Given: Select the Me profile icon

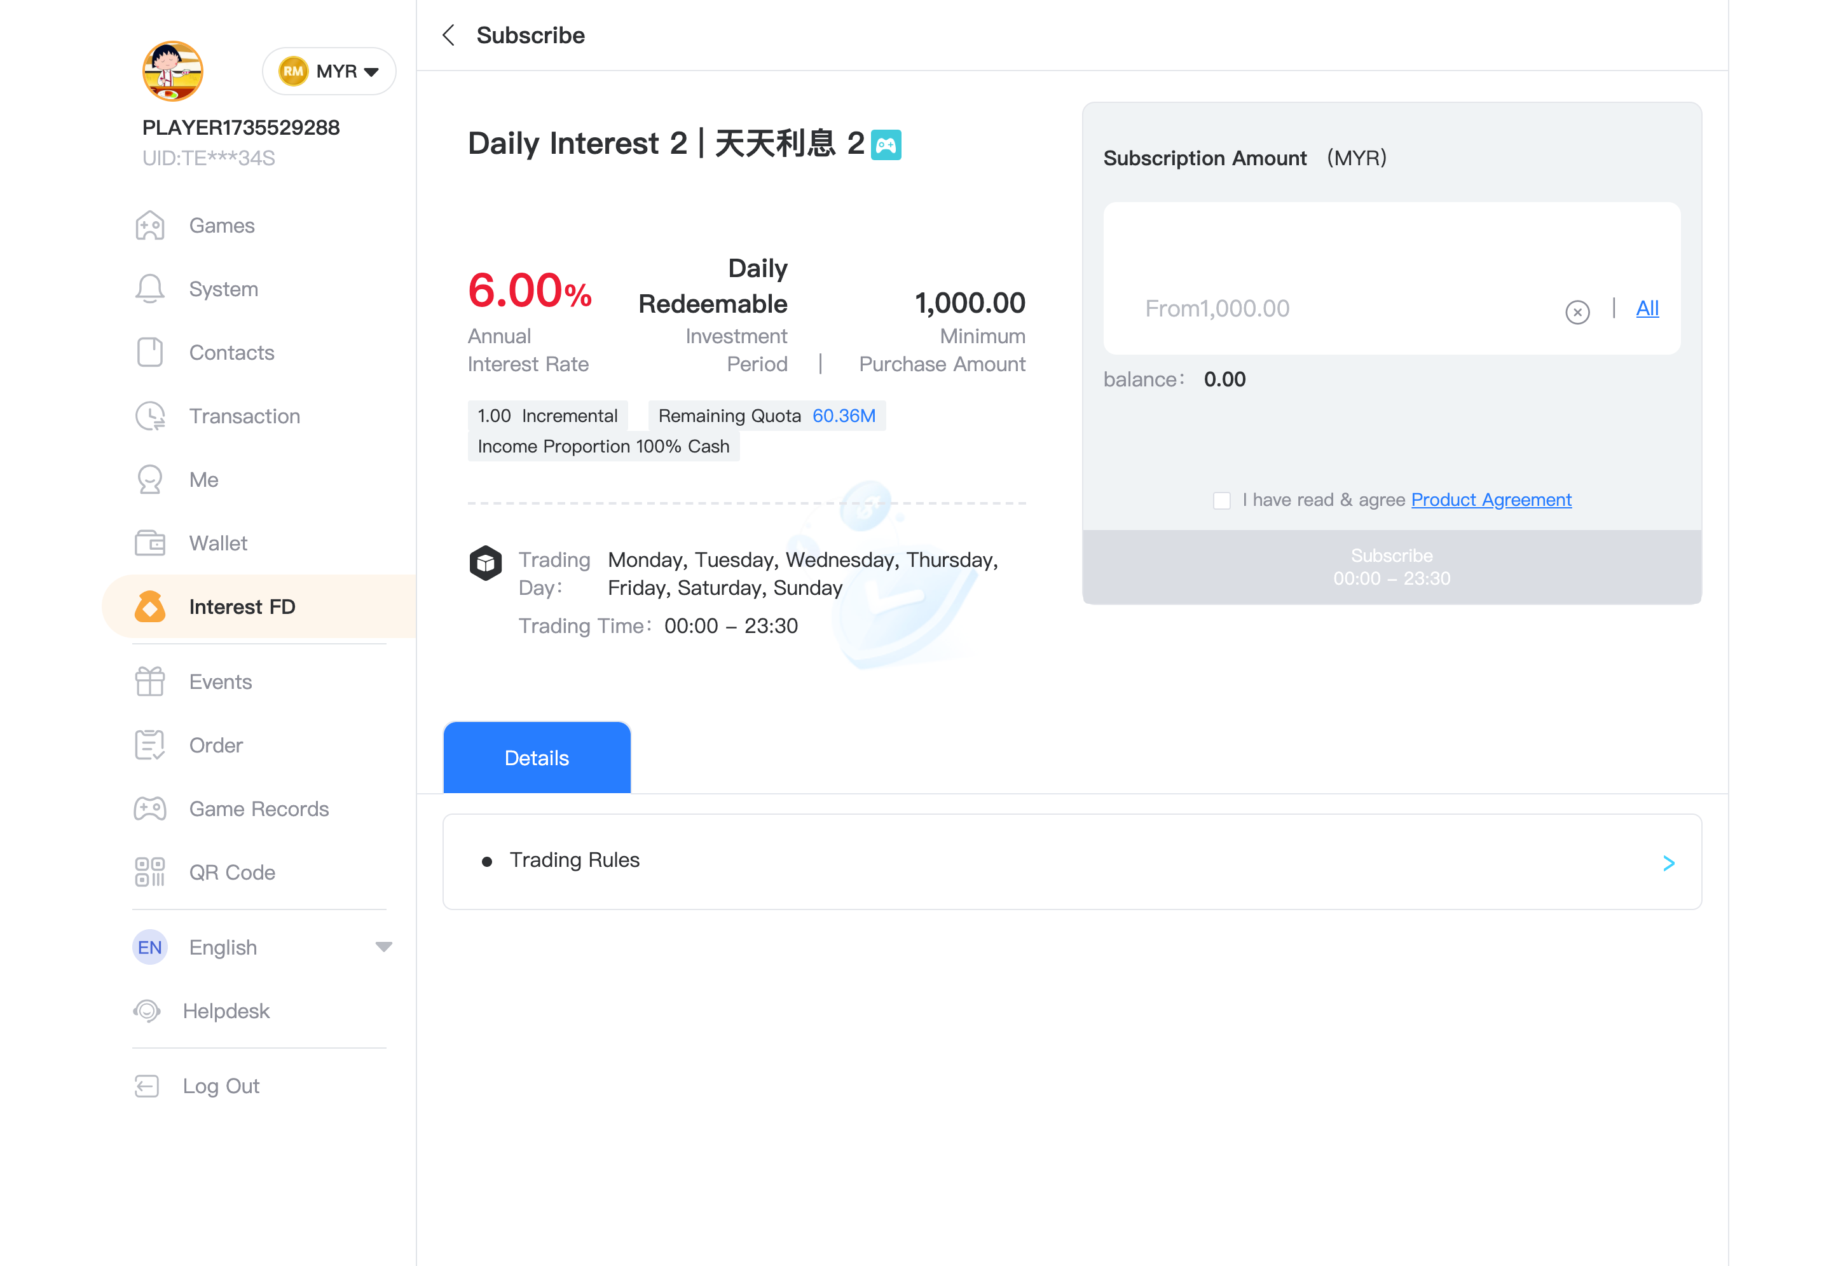Looking at the screenshot, I should (x=150, y=479).
